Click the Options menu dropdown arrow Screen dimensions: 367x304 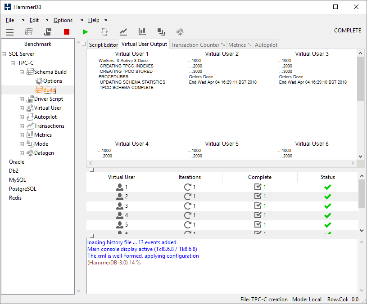coord(82,20)
